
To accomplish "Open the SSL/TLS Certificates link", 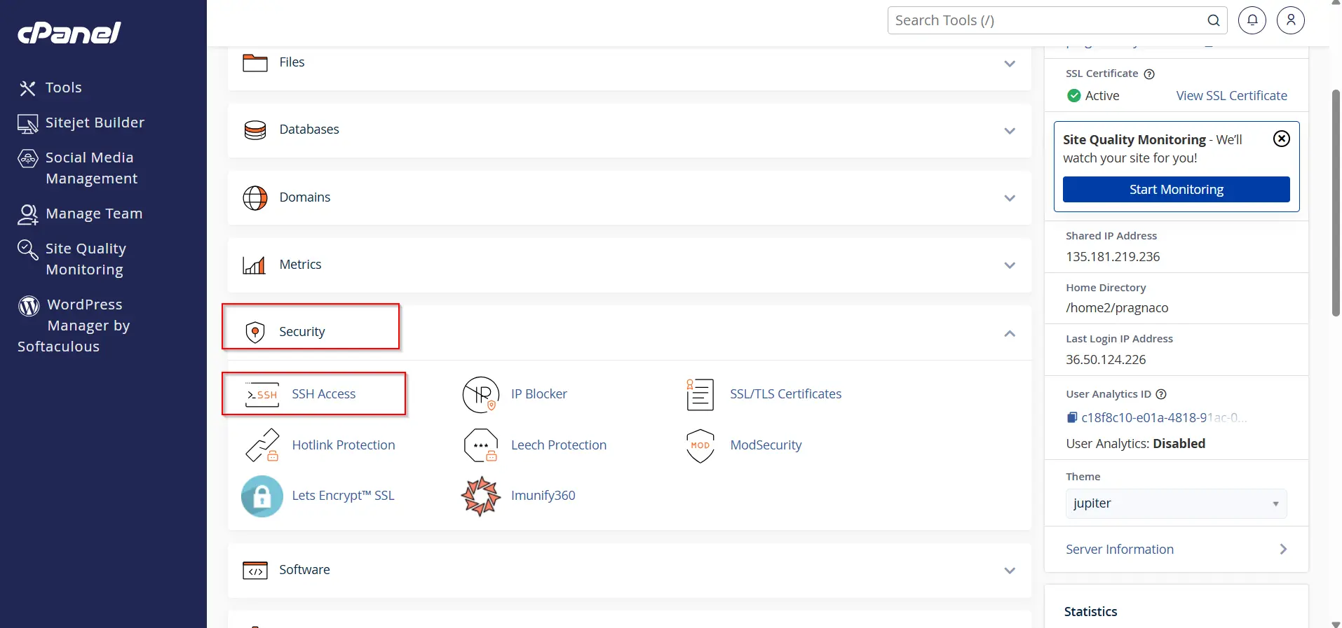I will coord(785,394).
